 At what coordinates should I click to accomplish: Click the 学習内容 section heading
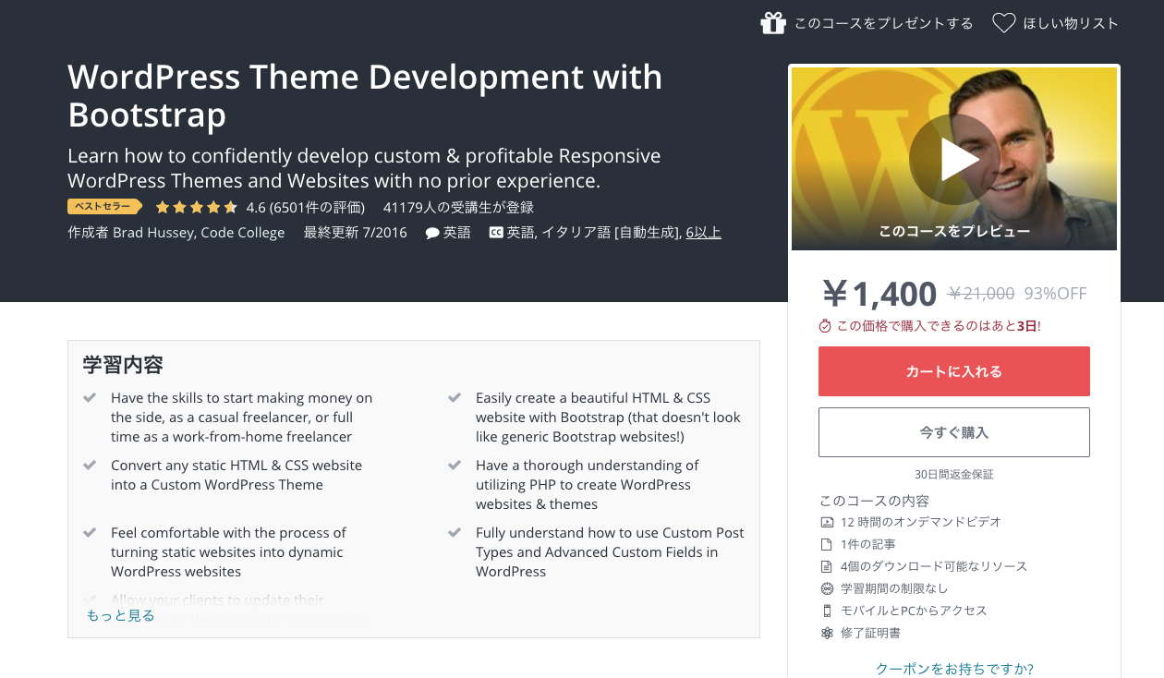[123, 365]
